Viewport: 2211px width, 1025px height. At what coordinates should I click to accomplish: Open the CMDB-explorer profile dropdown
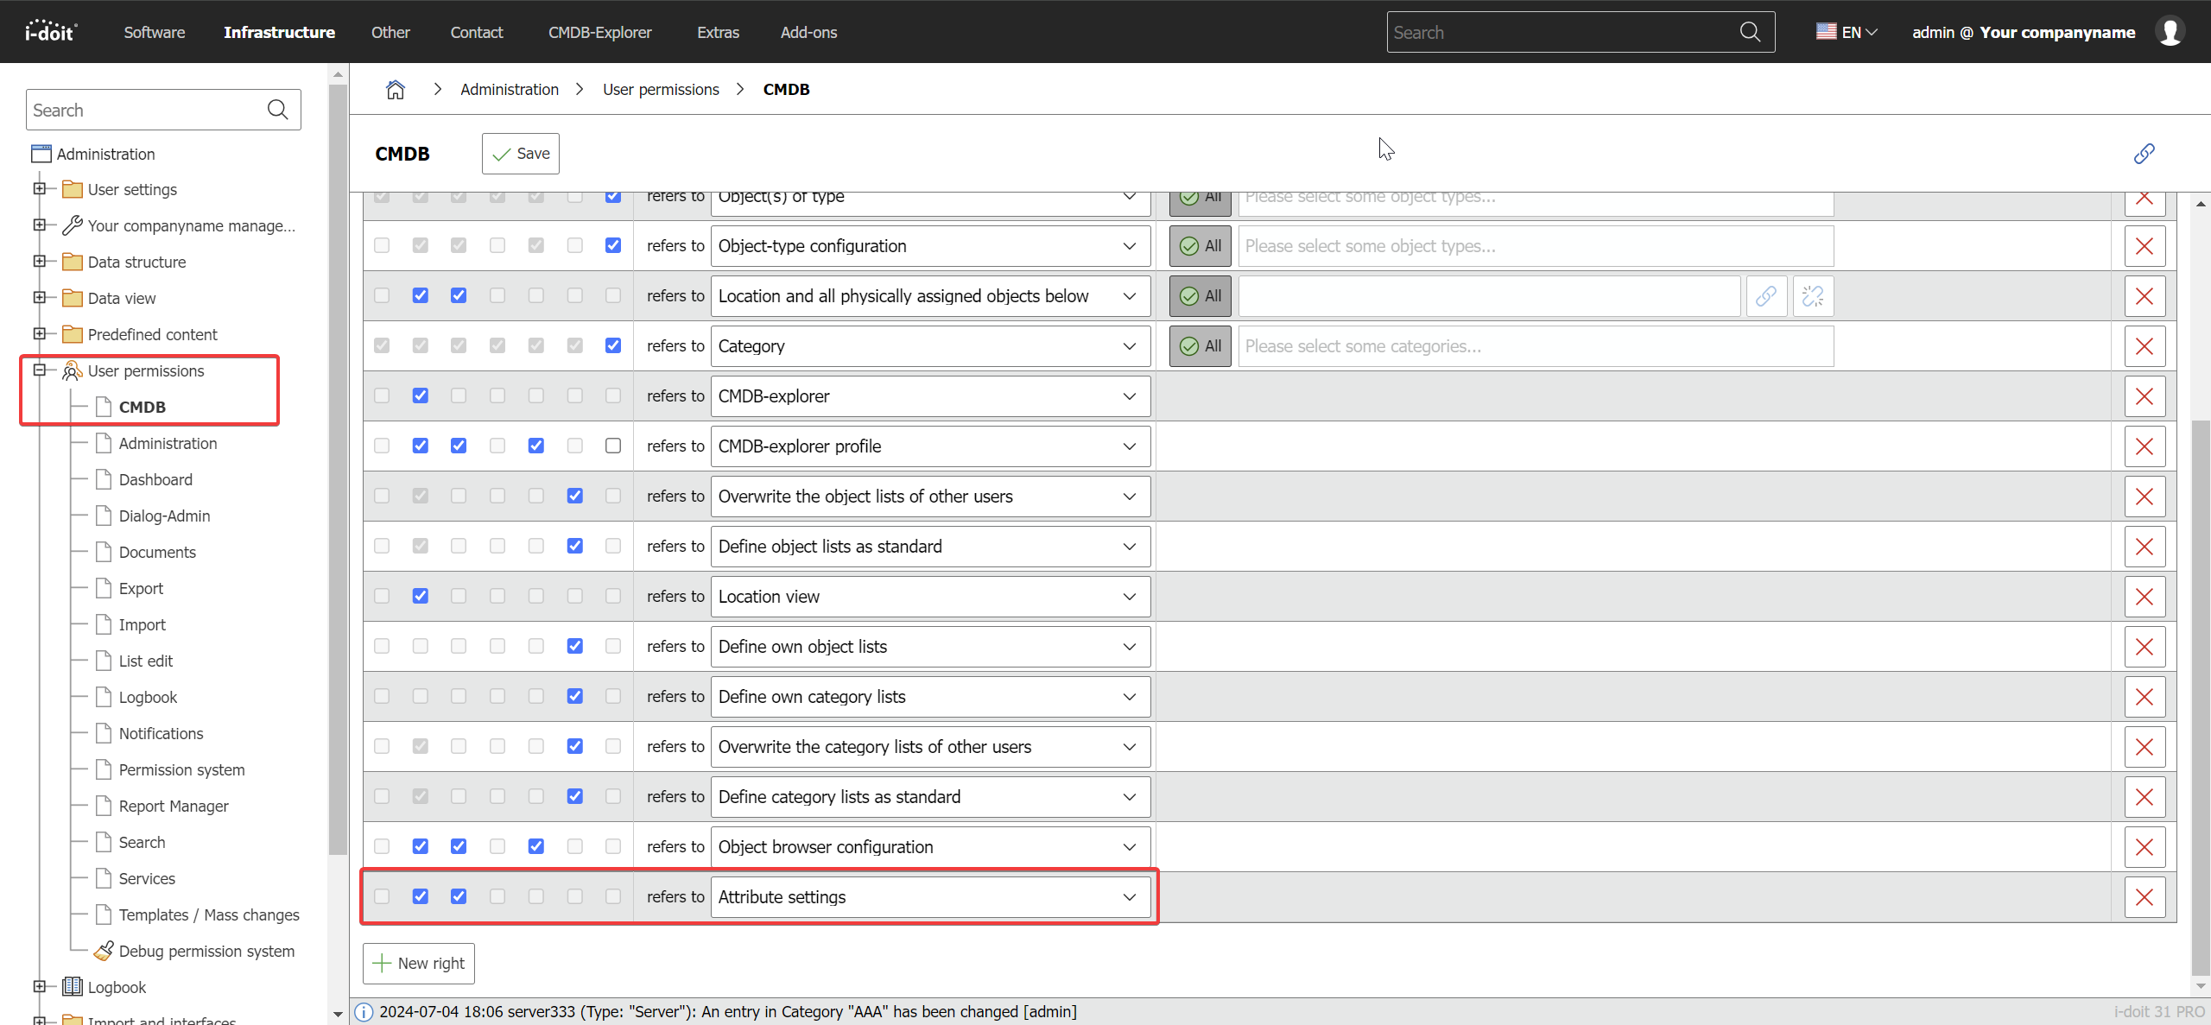(930, 446)
